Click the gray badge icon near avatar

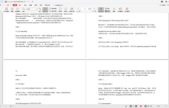(162, 2)
